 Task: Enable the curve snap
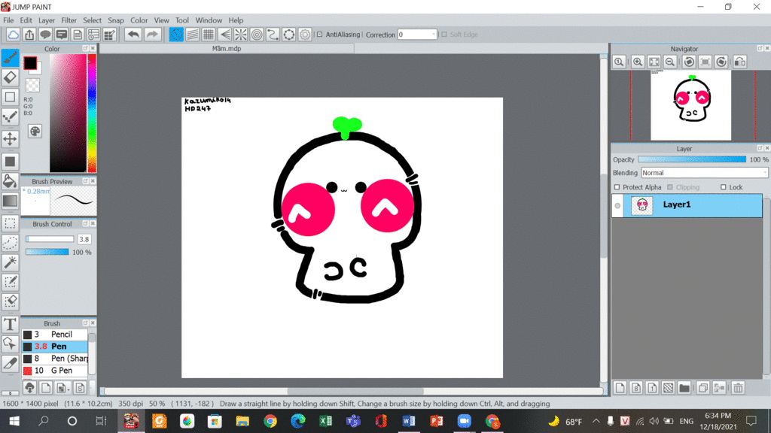click(x=273, y=35)
